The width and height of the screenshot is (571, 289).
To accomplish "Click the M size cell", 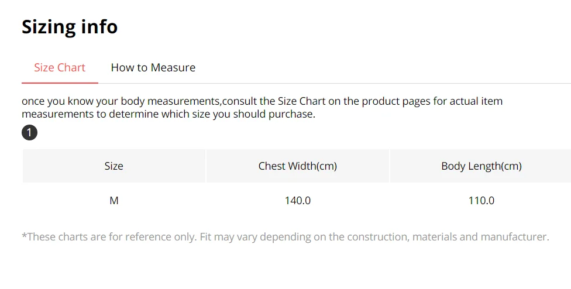I will coord(114,201).
